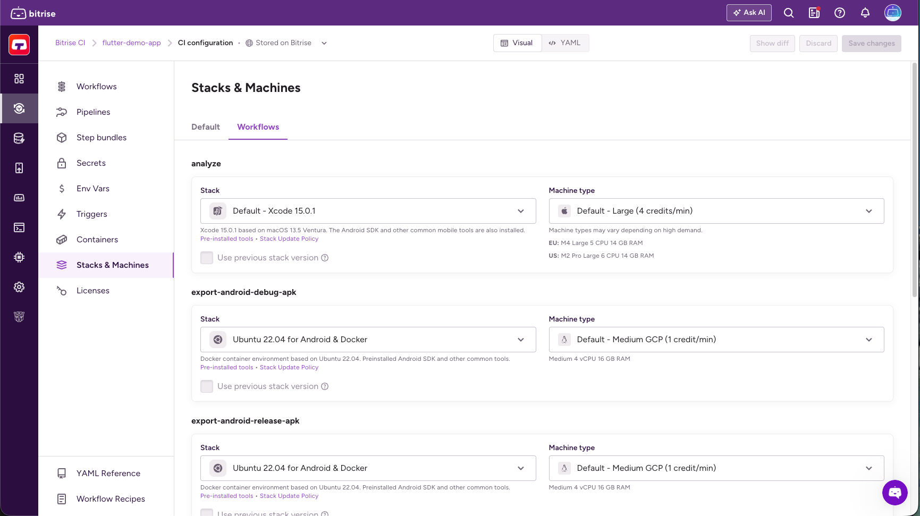Click the Linux penguin icon for export-android-debug-apk
The image size is (920, 516).
[564, 340]
